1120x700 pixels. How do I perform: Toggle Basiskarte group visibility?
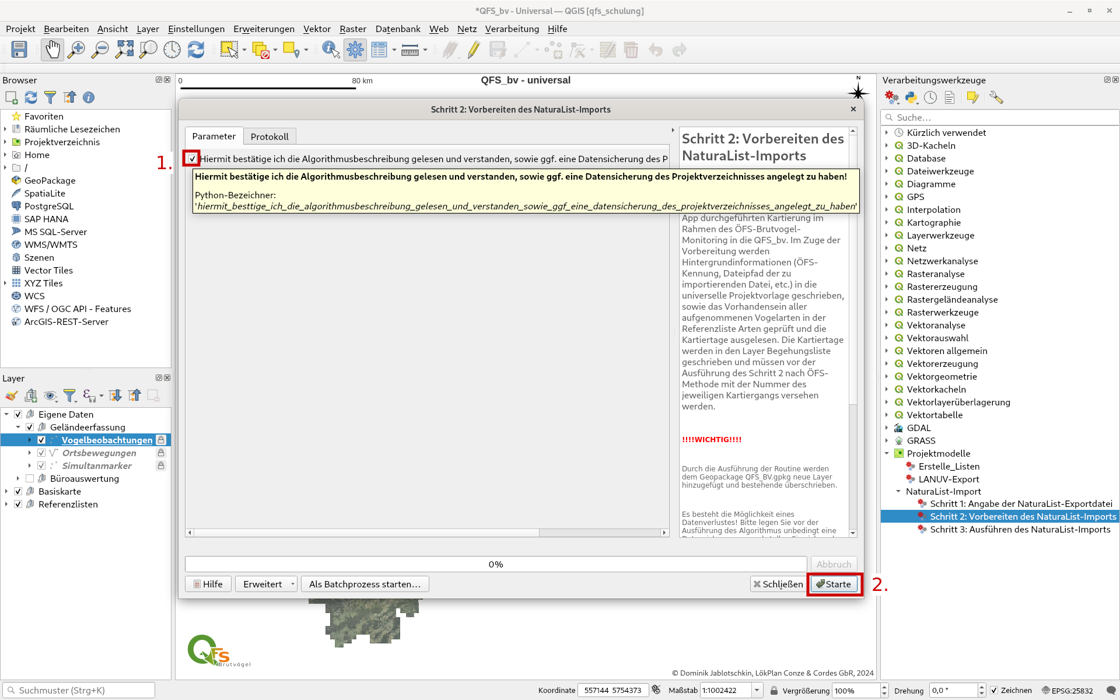pyautogui.click(x=18, y=491)
